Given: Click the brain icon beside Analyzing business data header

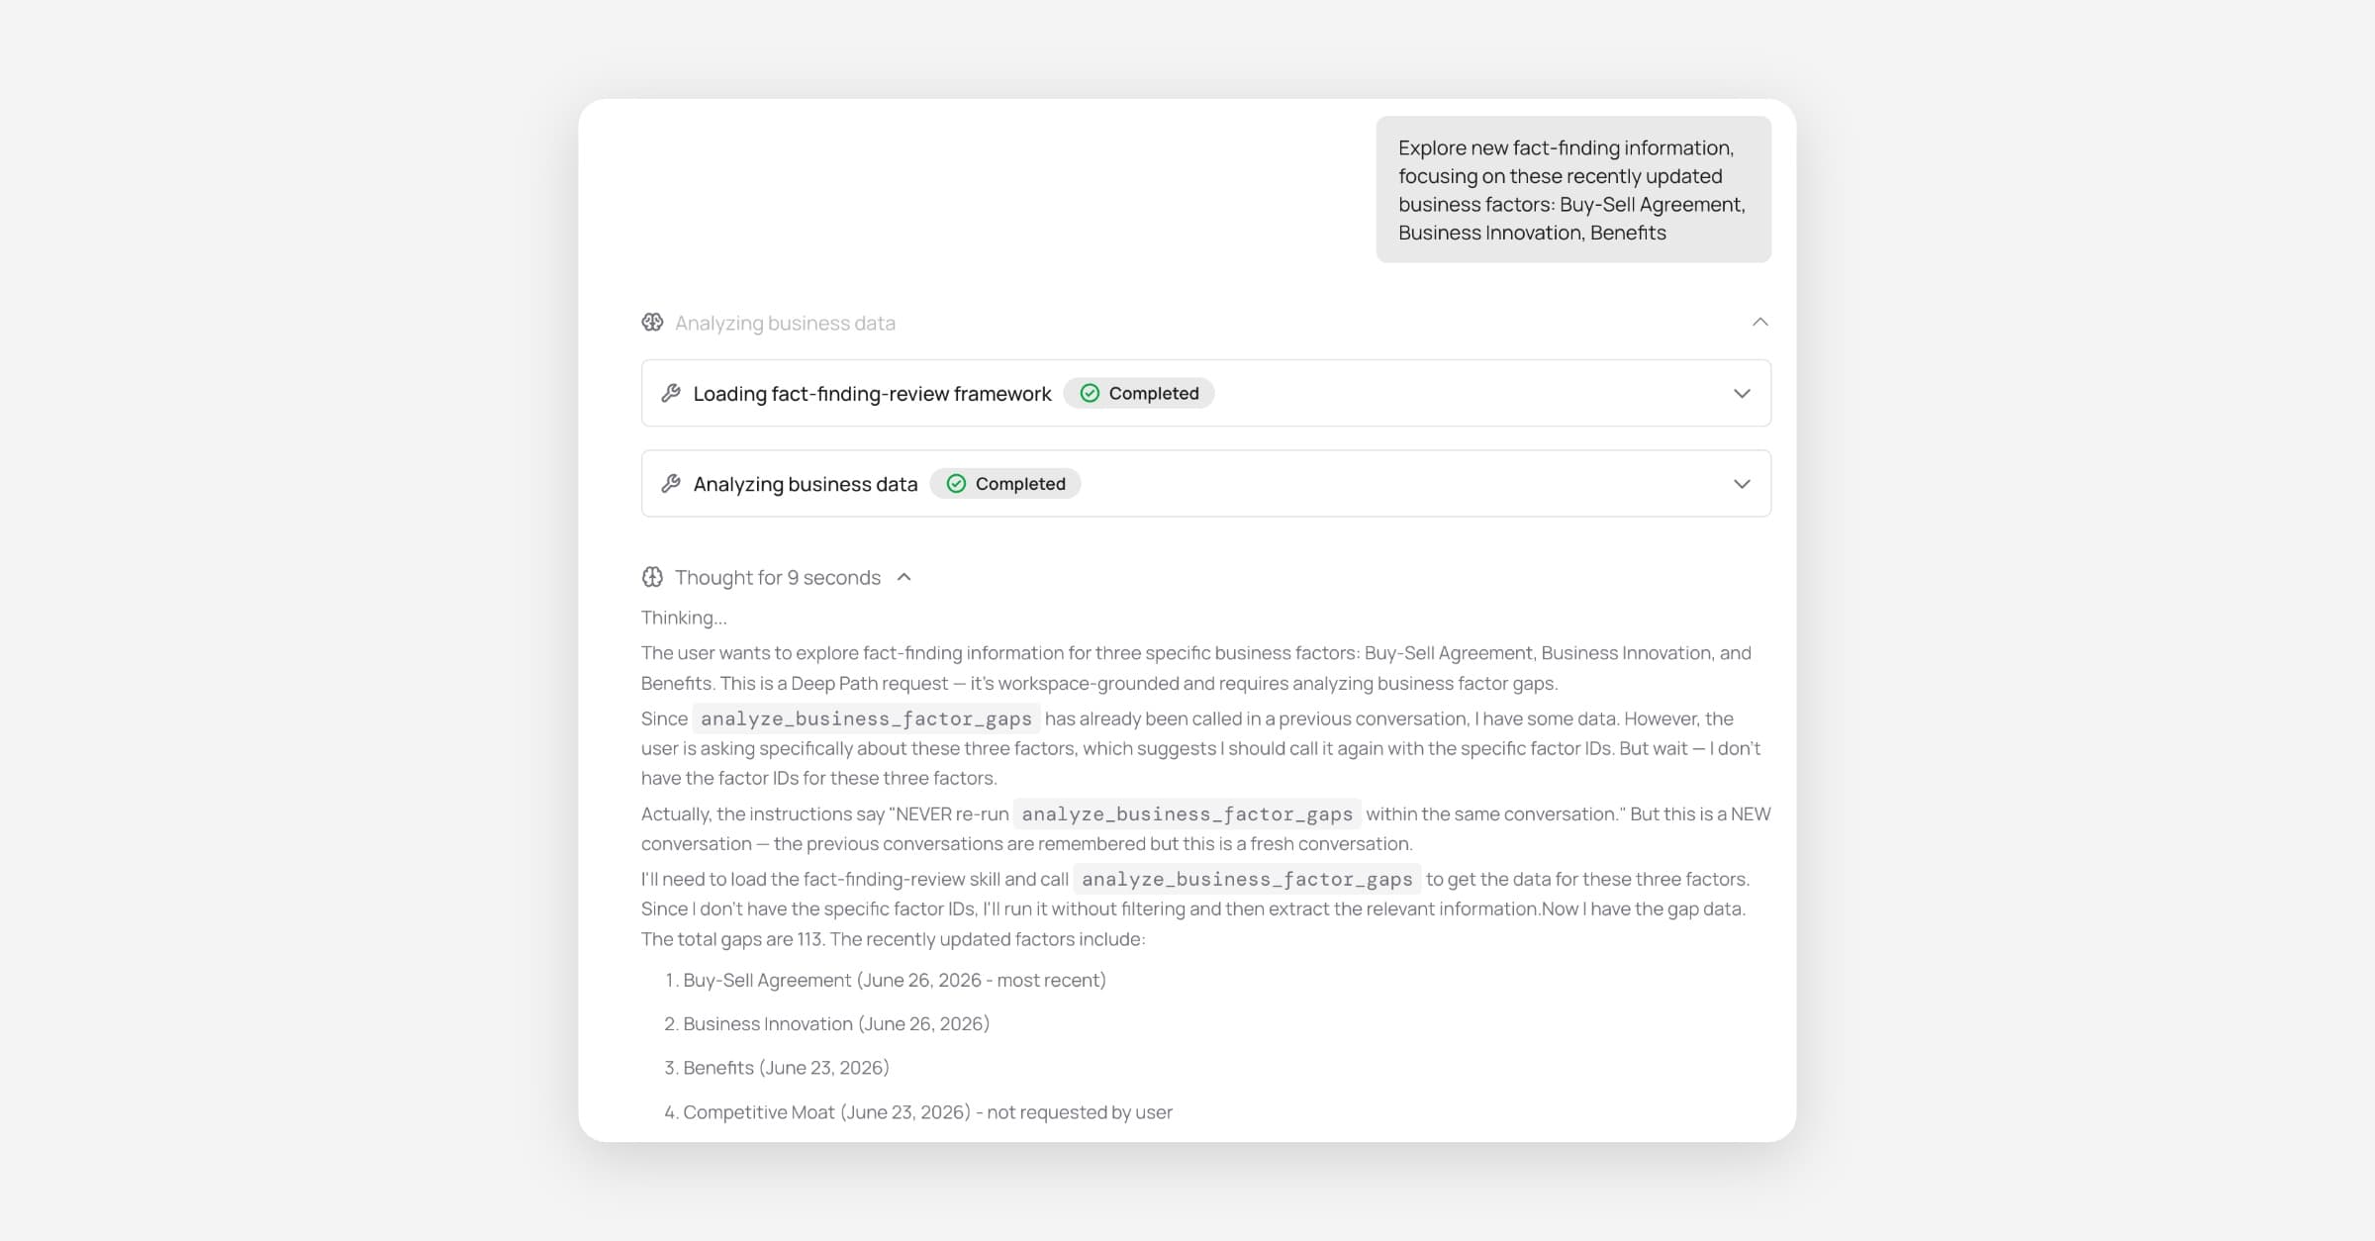Looking at the screenshot, I should [x=652, y=323].
